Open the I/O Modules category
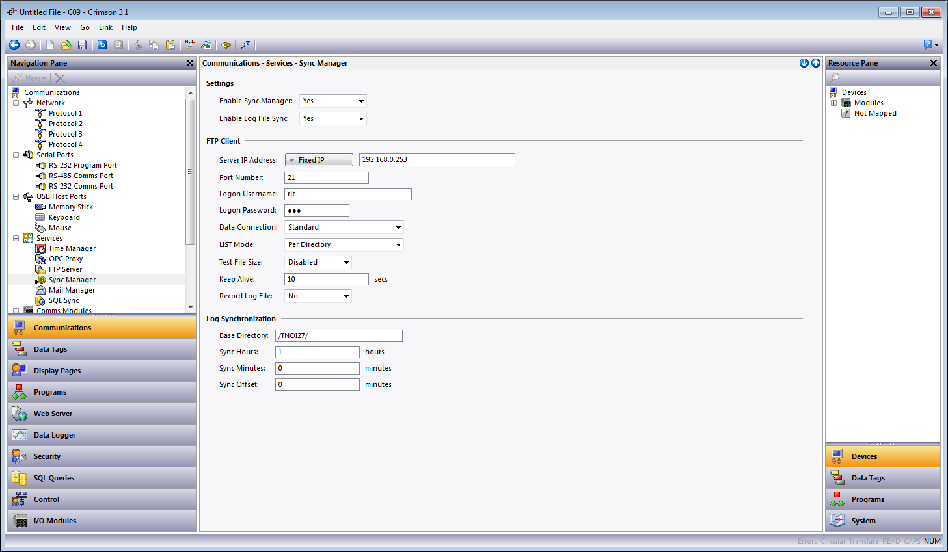Screen dimensions: 948x552 [x=102, y=521]
